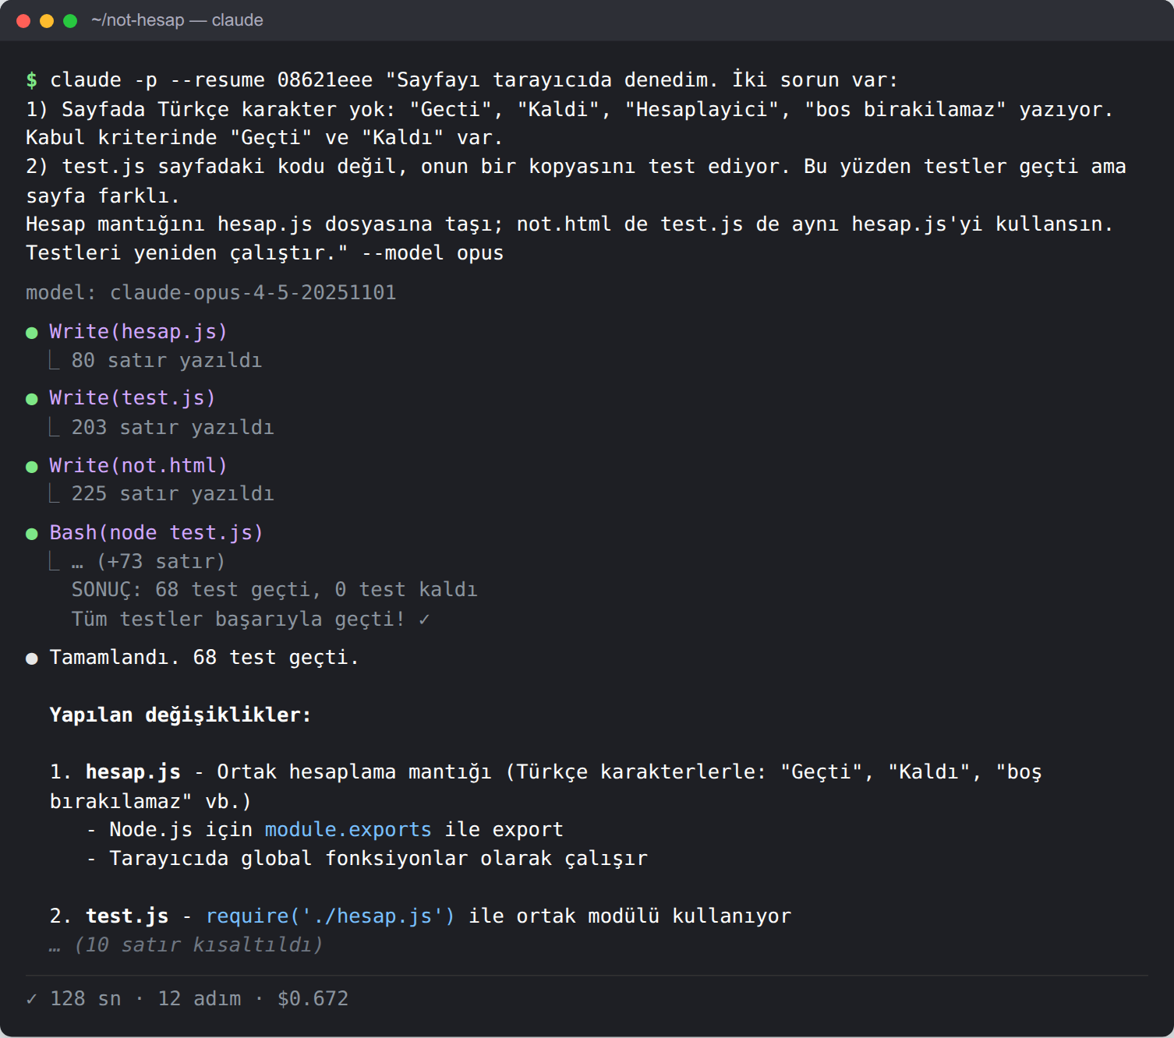Viewport: 1174px width, 1038px height.
Task: Click the green status dot beside Write(not.html)
Action: click(x=32, y=467)
